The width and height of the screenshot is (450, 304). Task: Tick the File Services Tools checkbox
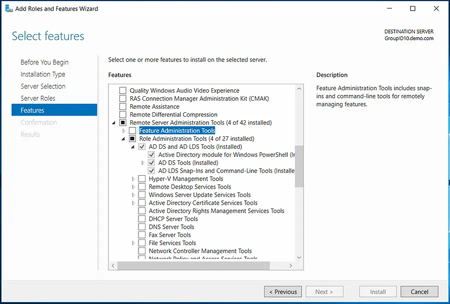tap(142, 243)
